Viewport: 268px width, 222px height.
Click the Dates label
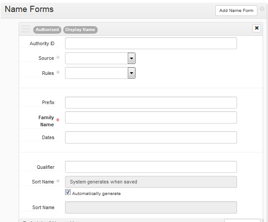coord(48,137)
